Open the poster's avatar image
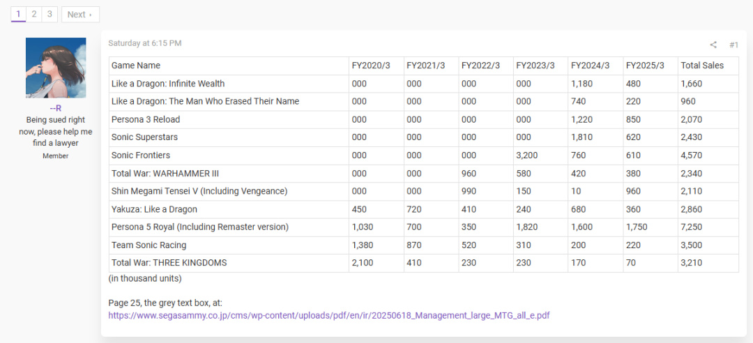Screen dimensions: 753x343 pyautogui.click(x=56, y=68)
